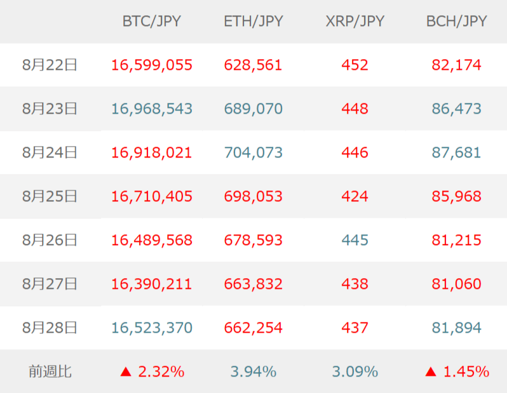Click the BTC/JPY column header
This screenshot has height=393, width=507.
(x=151, y=21)
